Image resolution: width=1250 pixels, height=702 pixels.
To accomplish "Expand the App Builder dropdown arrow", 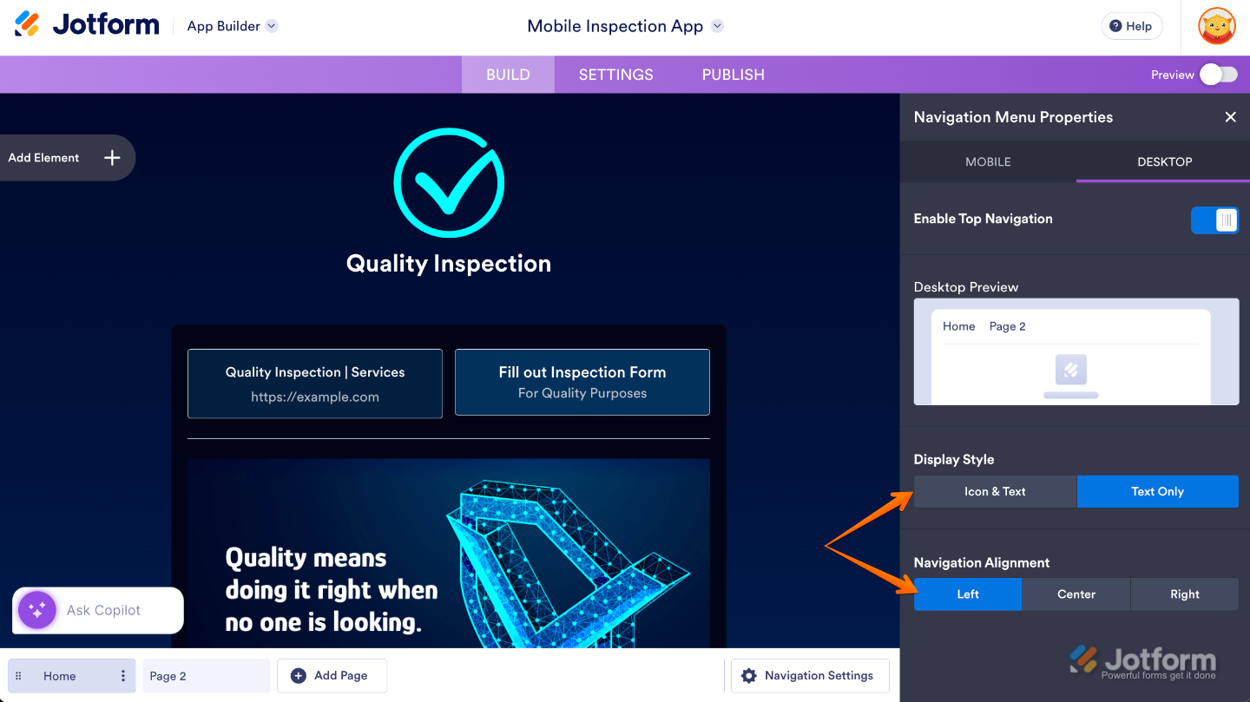I will (272, 26).
